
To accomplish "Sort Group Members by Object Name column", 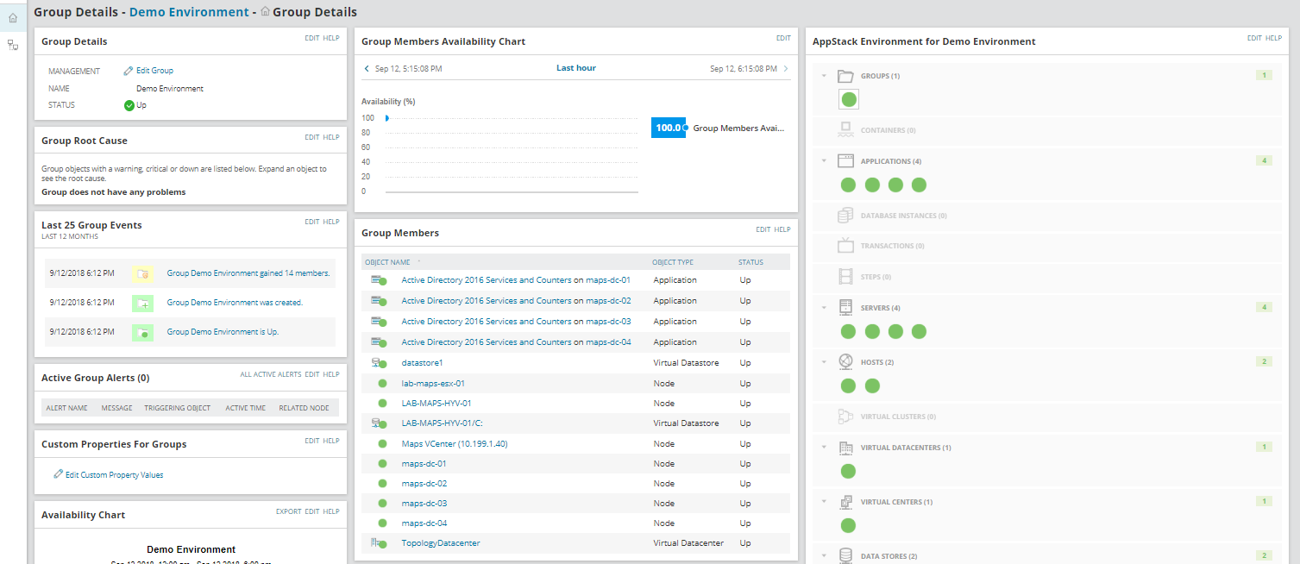I will (x=387, y=262).
